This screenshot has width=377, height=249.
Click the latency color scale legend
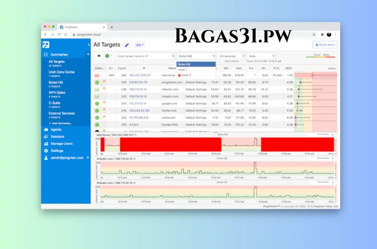(320, 56)
